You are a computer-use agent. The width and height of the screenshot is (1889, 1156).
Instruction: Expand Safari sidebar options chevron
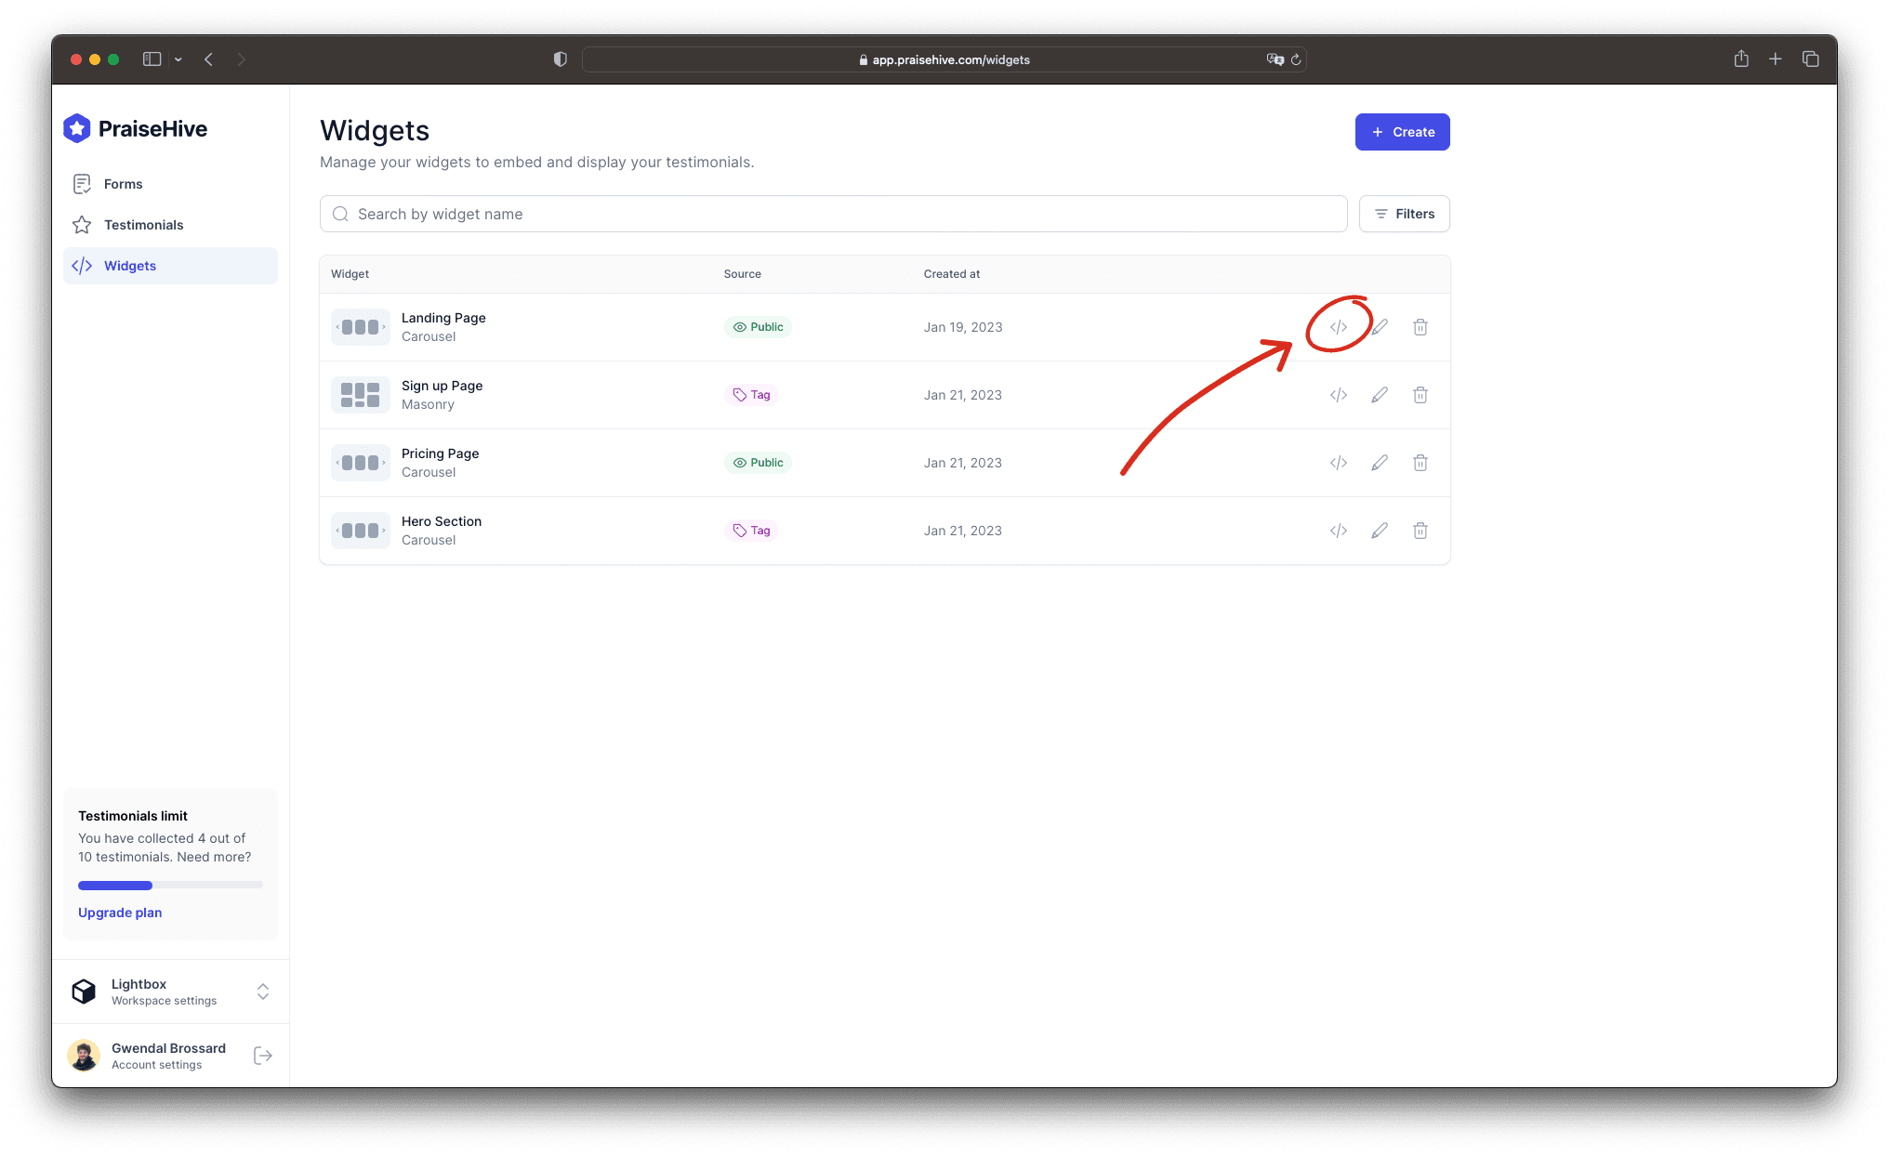click(x=178, y=59)
